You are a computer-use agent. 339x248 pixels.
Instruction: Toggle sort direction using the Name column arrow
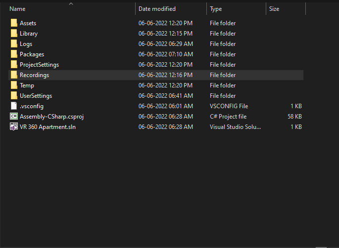coord(71,3)
